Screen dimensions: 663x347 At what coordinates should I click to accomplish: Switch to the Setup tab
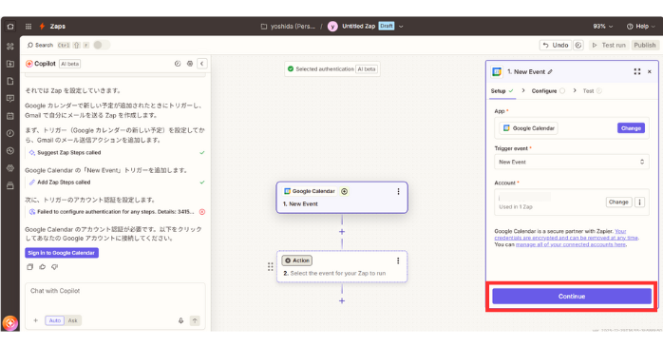pos(502,91)
